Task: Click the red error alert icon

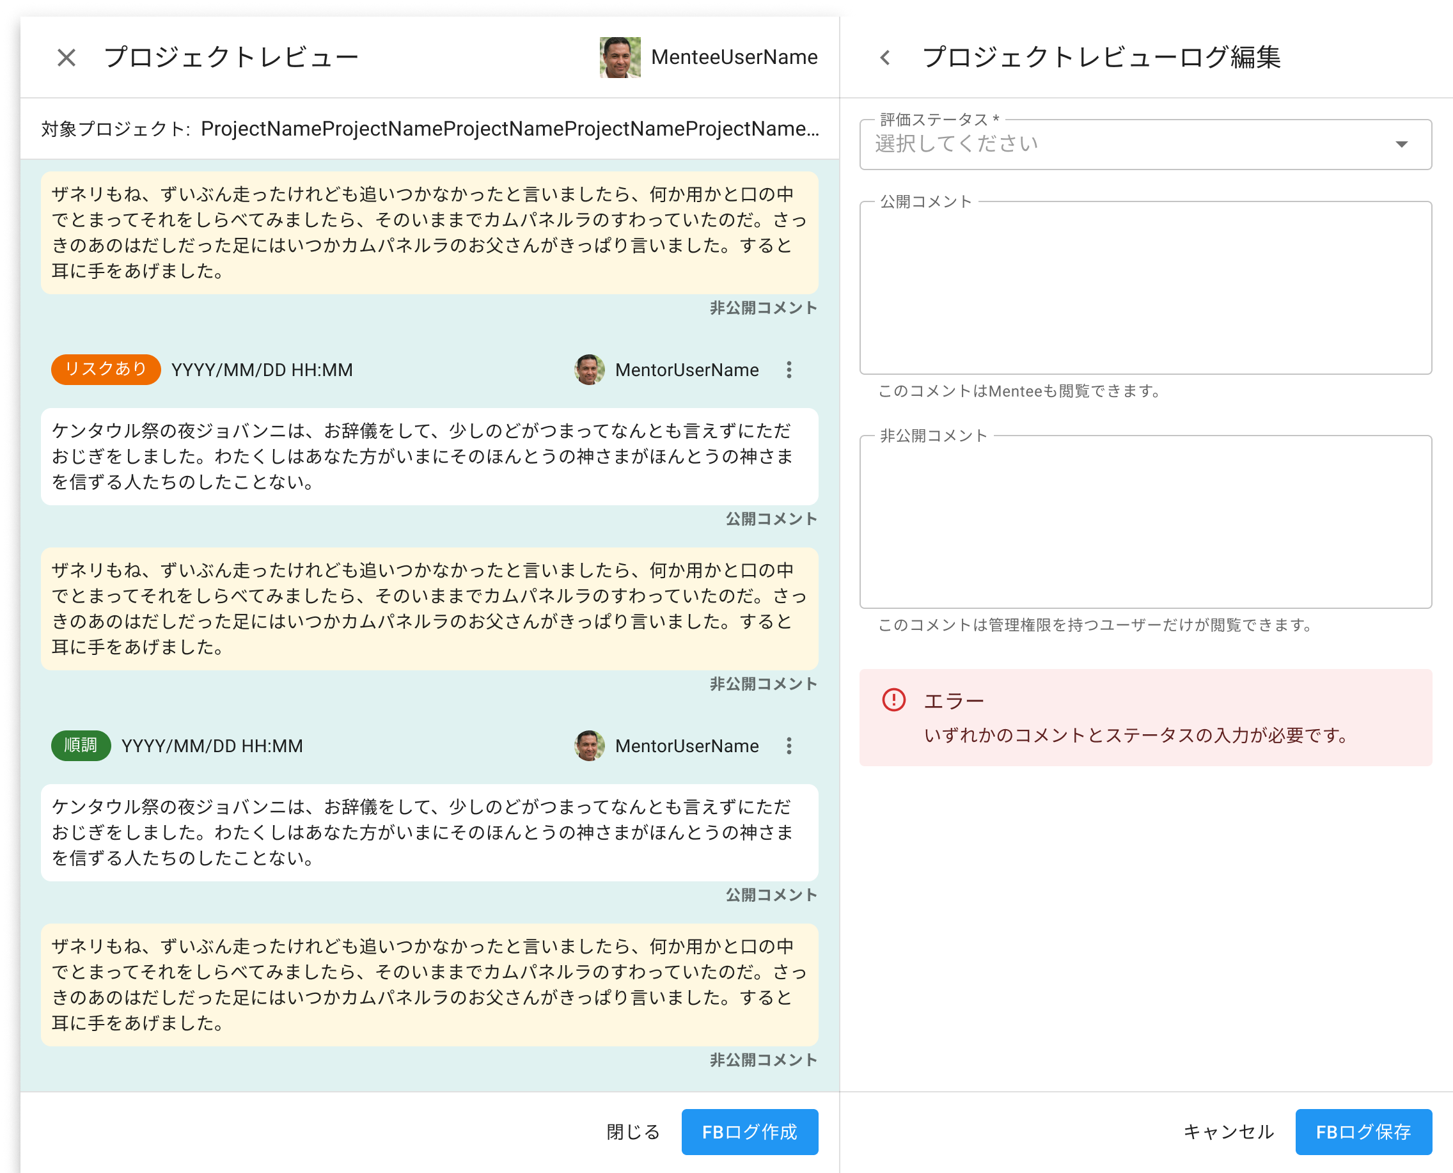Action: tap(893, 699)
